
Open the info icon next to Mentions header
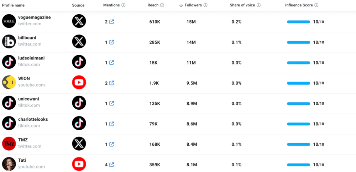point(123,5)
